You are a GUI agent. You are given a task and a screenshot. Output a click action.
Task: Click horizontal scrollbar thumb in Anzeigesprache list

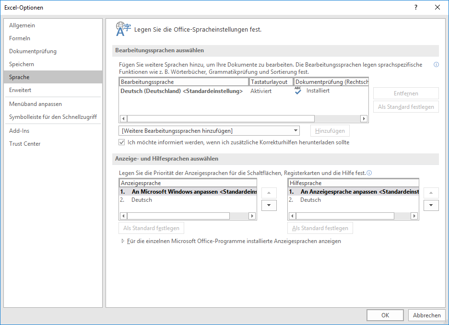pos(178,216)
